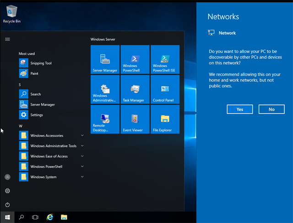This screenshot has width=293, height=223.
Task: Open Internet Explorer from the taskbar
Action: 50,218
